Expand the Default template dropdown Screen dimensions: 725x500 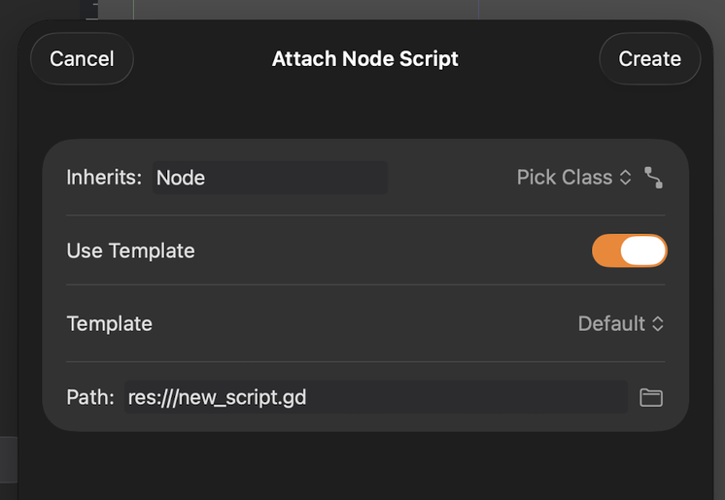620,323
